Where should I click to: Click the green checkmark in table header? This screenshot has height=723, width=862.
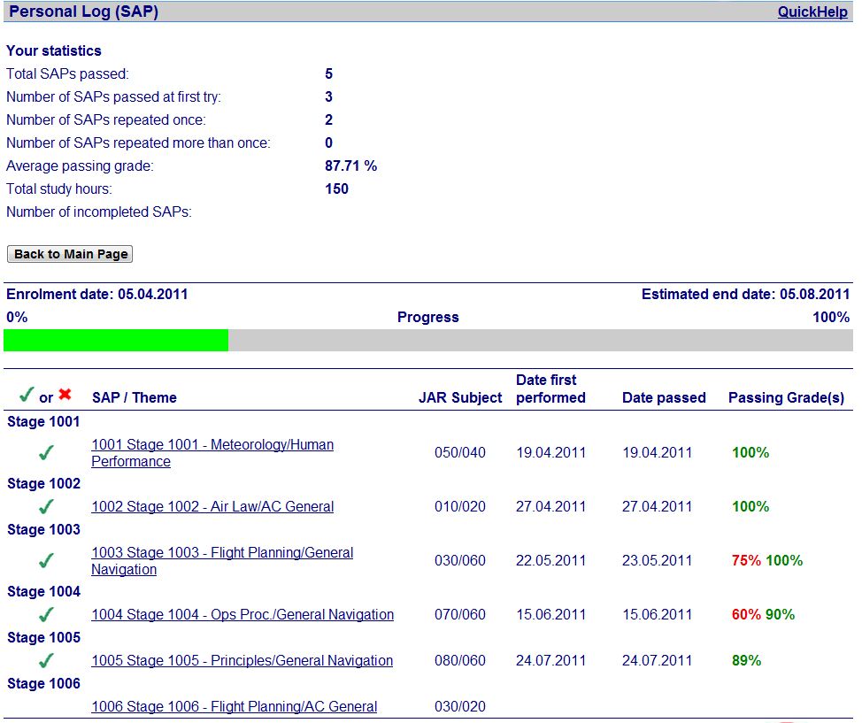click(x=27, y=396)
